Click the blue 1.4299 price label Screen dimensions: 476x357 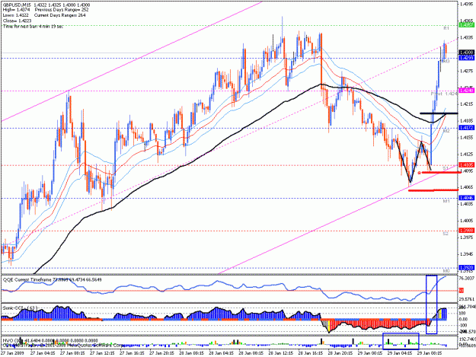(467, 58)
